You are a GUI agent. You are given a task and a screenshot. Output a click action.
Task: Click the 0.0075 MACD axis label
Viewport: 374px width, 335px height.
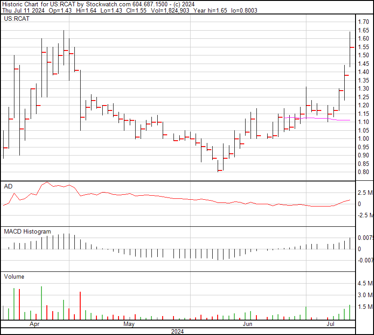point(365,238)
